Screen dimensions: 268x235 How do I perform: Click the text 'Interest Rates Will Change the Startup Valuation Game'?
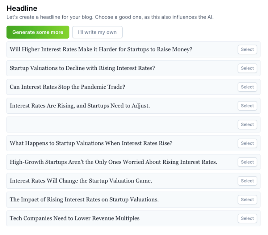pyautogui.click(x=81, y=181)
